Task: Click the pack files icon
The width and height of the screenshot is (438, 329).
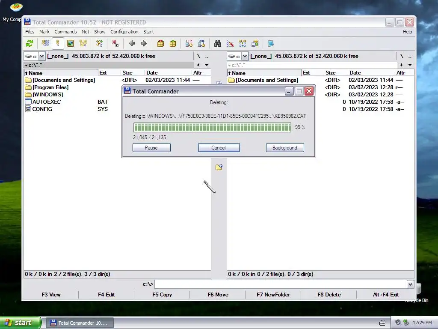Action: point(160,43)
